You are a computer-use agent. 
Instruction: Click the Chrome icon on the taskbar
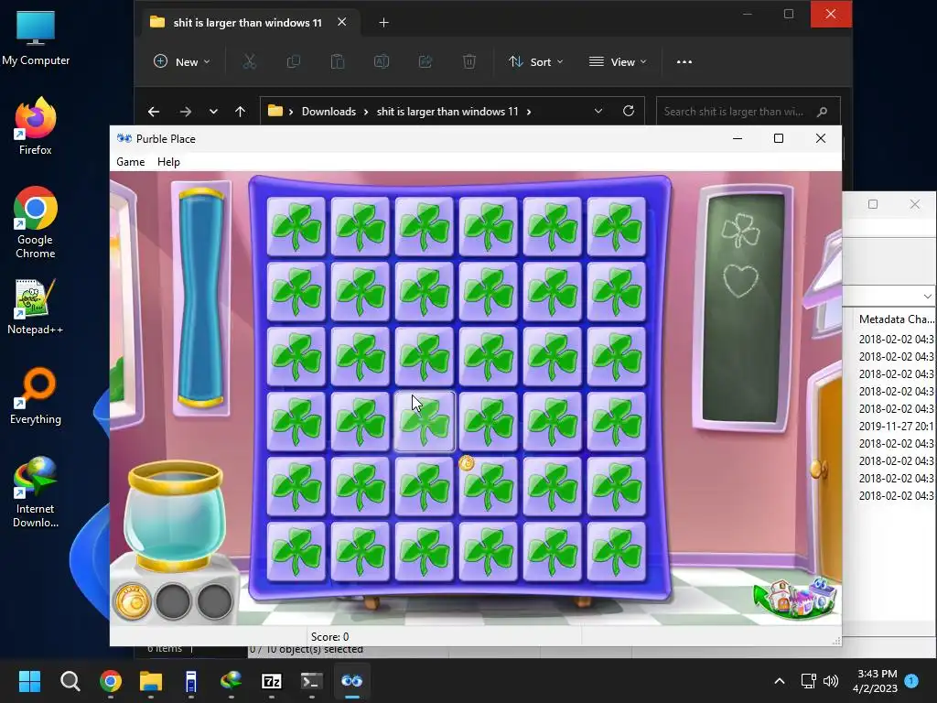pyautogui.click(x=111, y=681)
